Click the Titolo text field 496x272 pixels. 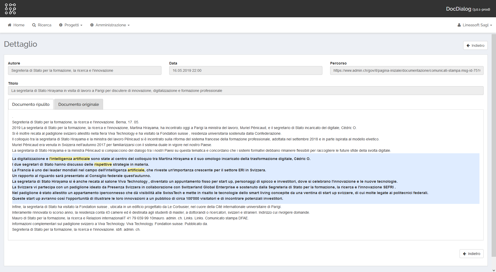tap(245, 91)
